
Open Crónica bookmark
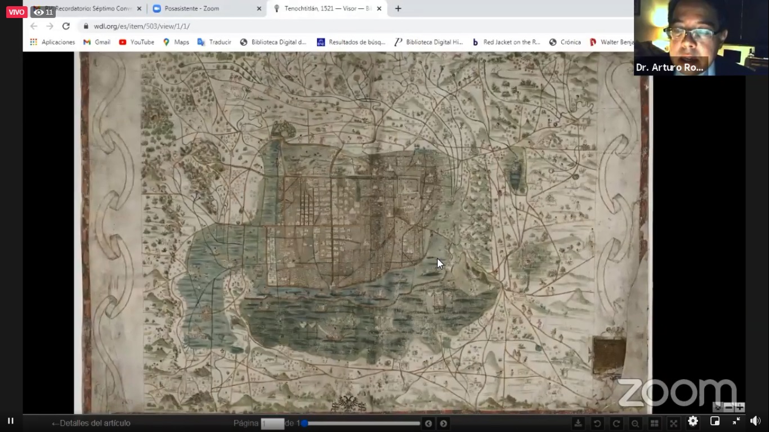565,42
